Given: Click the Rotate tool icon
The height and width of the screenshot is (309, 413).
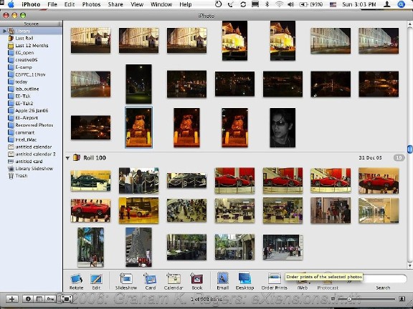Looking at the screenshot, I should (76, 279).
